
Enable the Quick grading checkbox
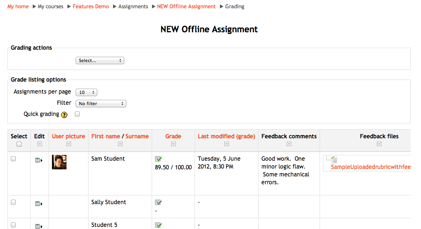tap(77, 114)
